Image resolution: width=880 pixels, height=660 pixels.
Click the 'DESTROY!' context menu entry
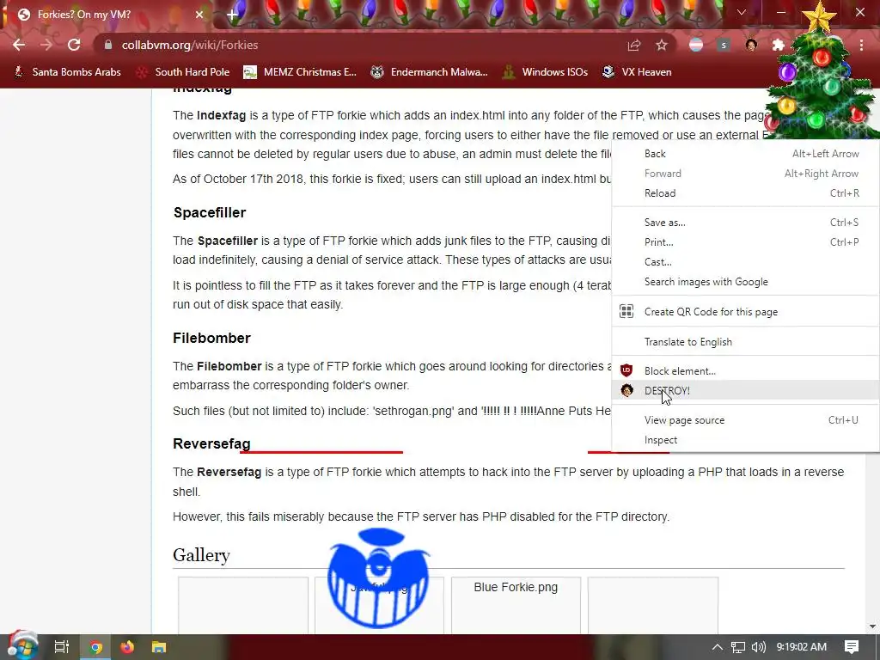[x=746, y=391]
